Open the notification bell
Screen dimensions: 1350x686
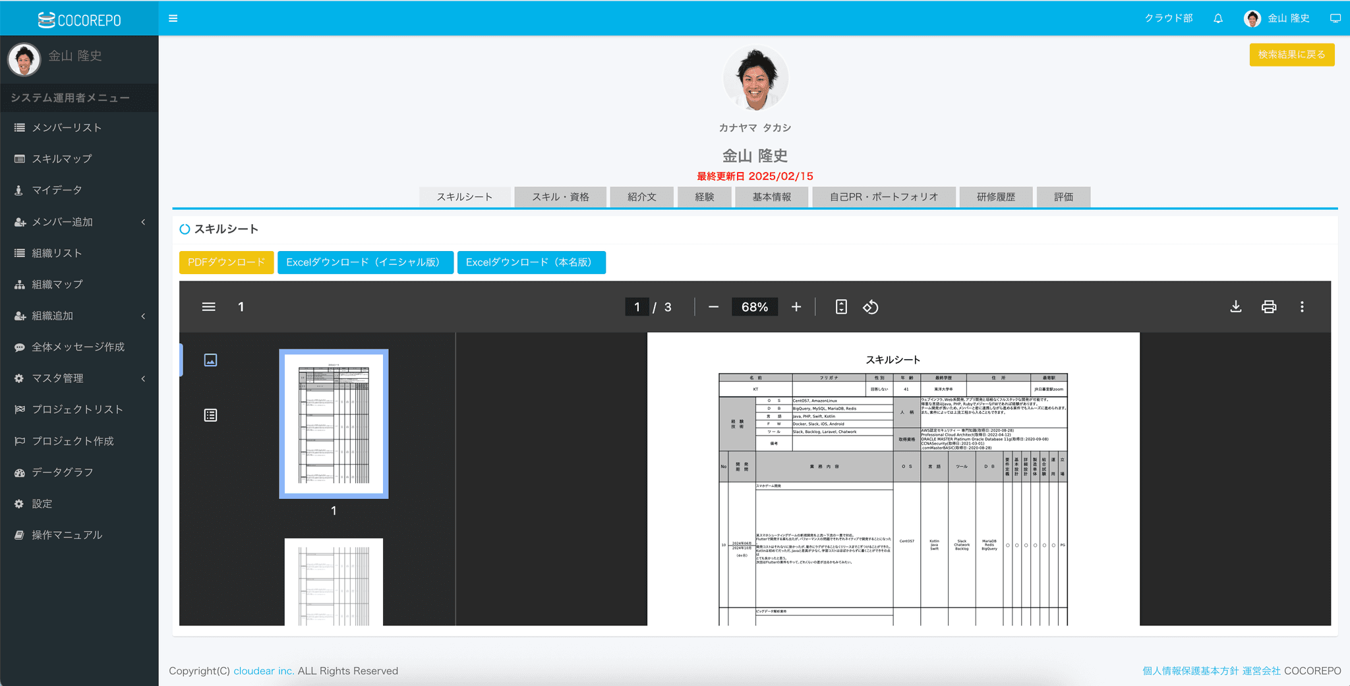pos(1218,18)
